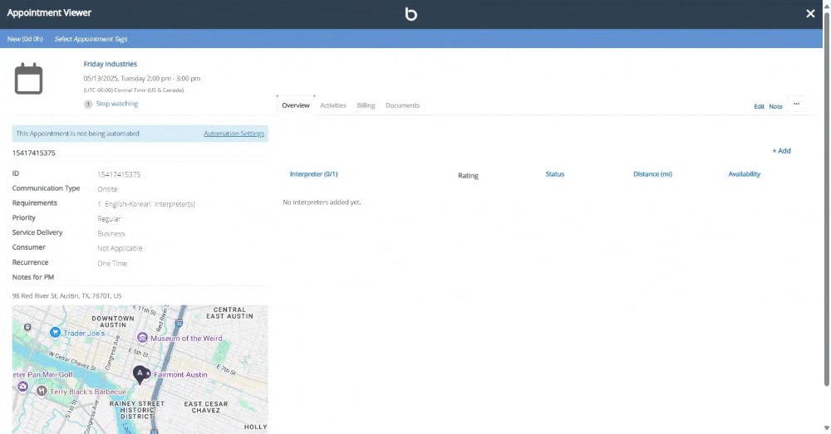Screen dimensions: 831x434
Task: Open the three-dots more options menu
Action: (796, 105)
